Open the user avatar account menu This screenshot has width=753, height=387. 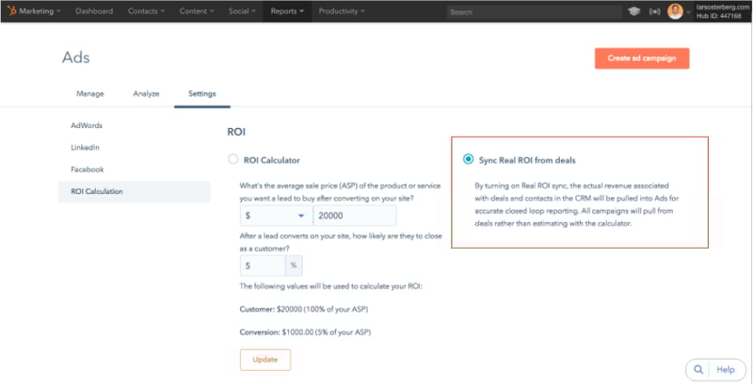pyautogui.click(x=675, y=11)
